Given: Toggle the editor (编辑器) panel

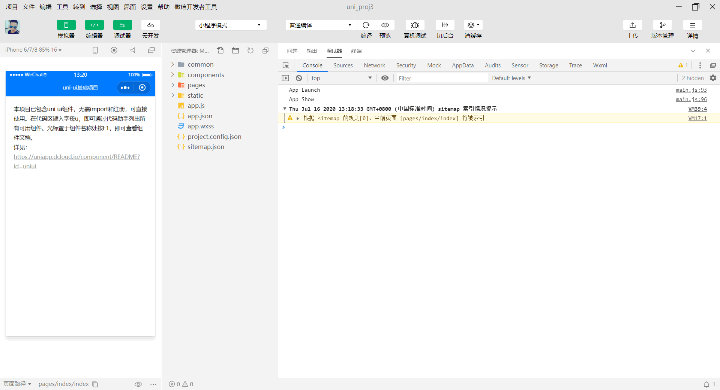Looking at the screenshot, I should (94, 25).
